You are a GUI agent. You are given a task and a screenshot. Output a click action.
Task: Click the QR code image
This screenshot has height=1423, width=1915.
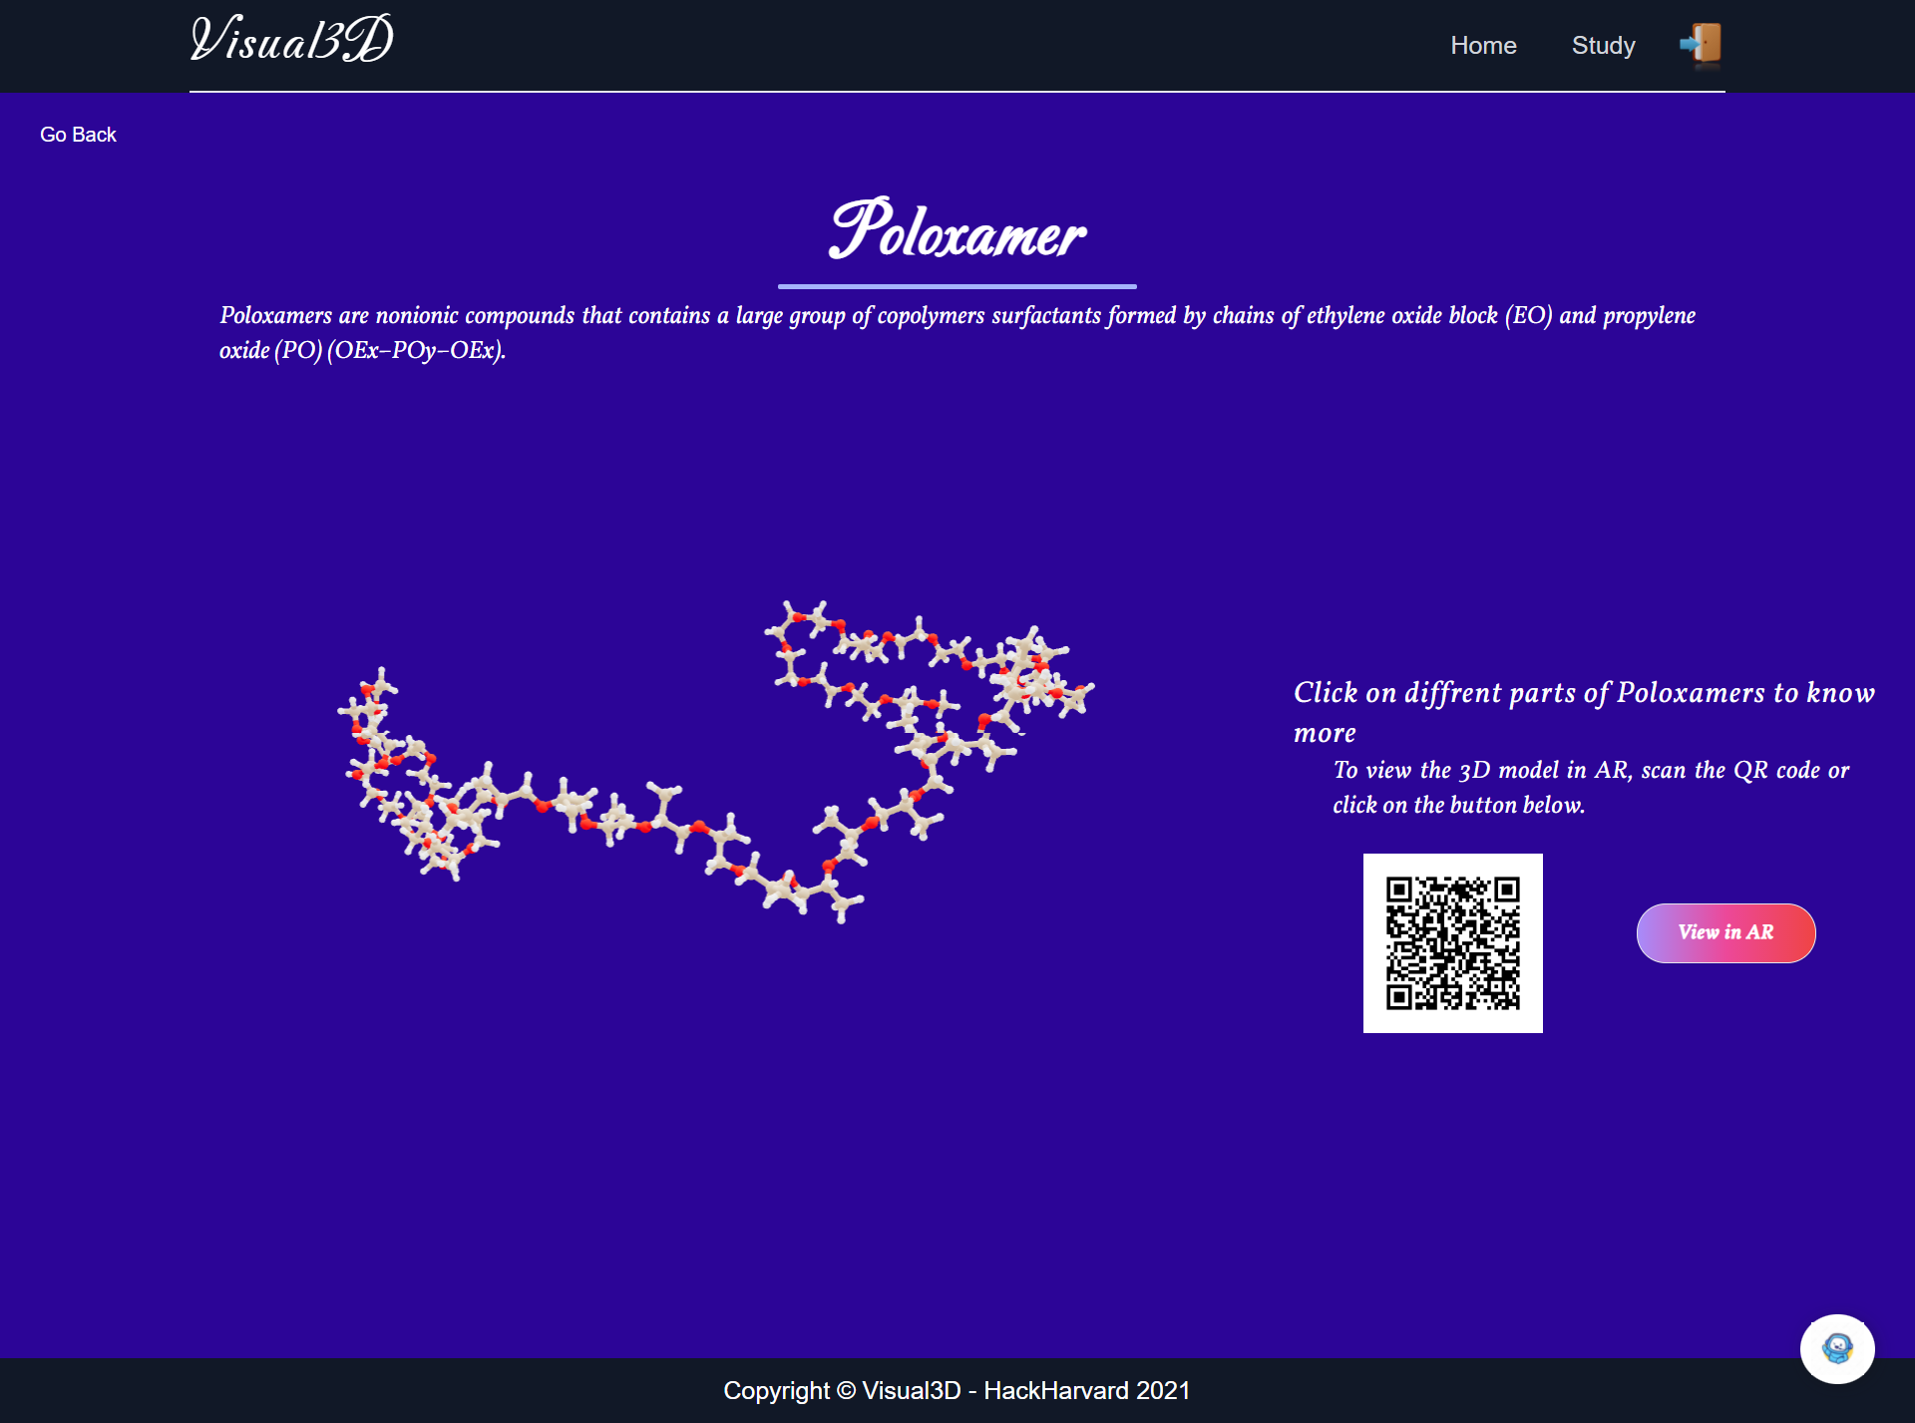point(1452,942)
